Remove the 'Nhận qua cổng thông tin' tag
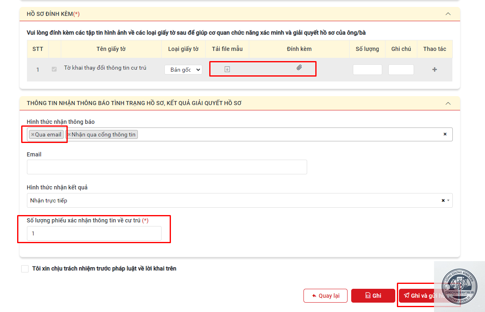 click(x=69, y=134)
